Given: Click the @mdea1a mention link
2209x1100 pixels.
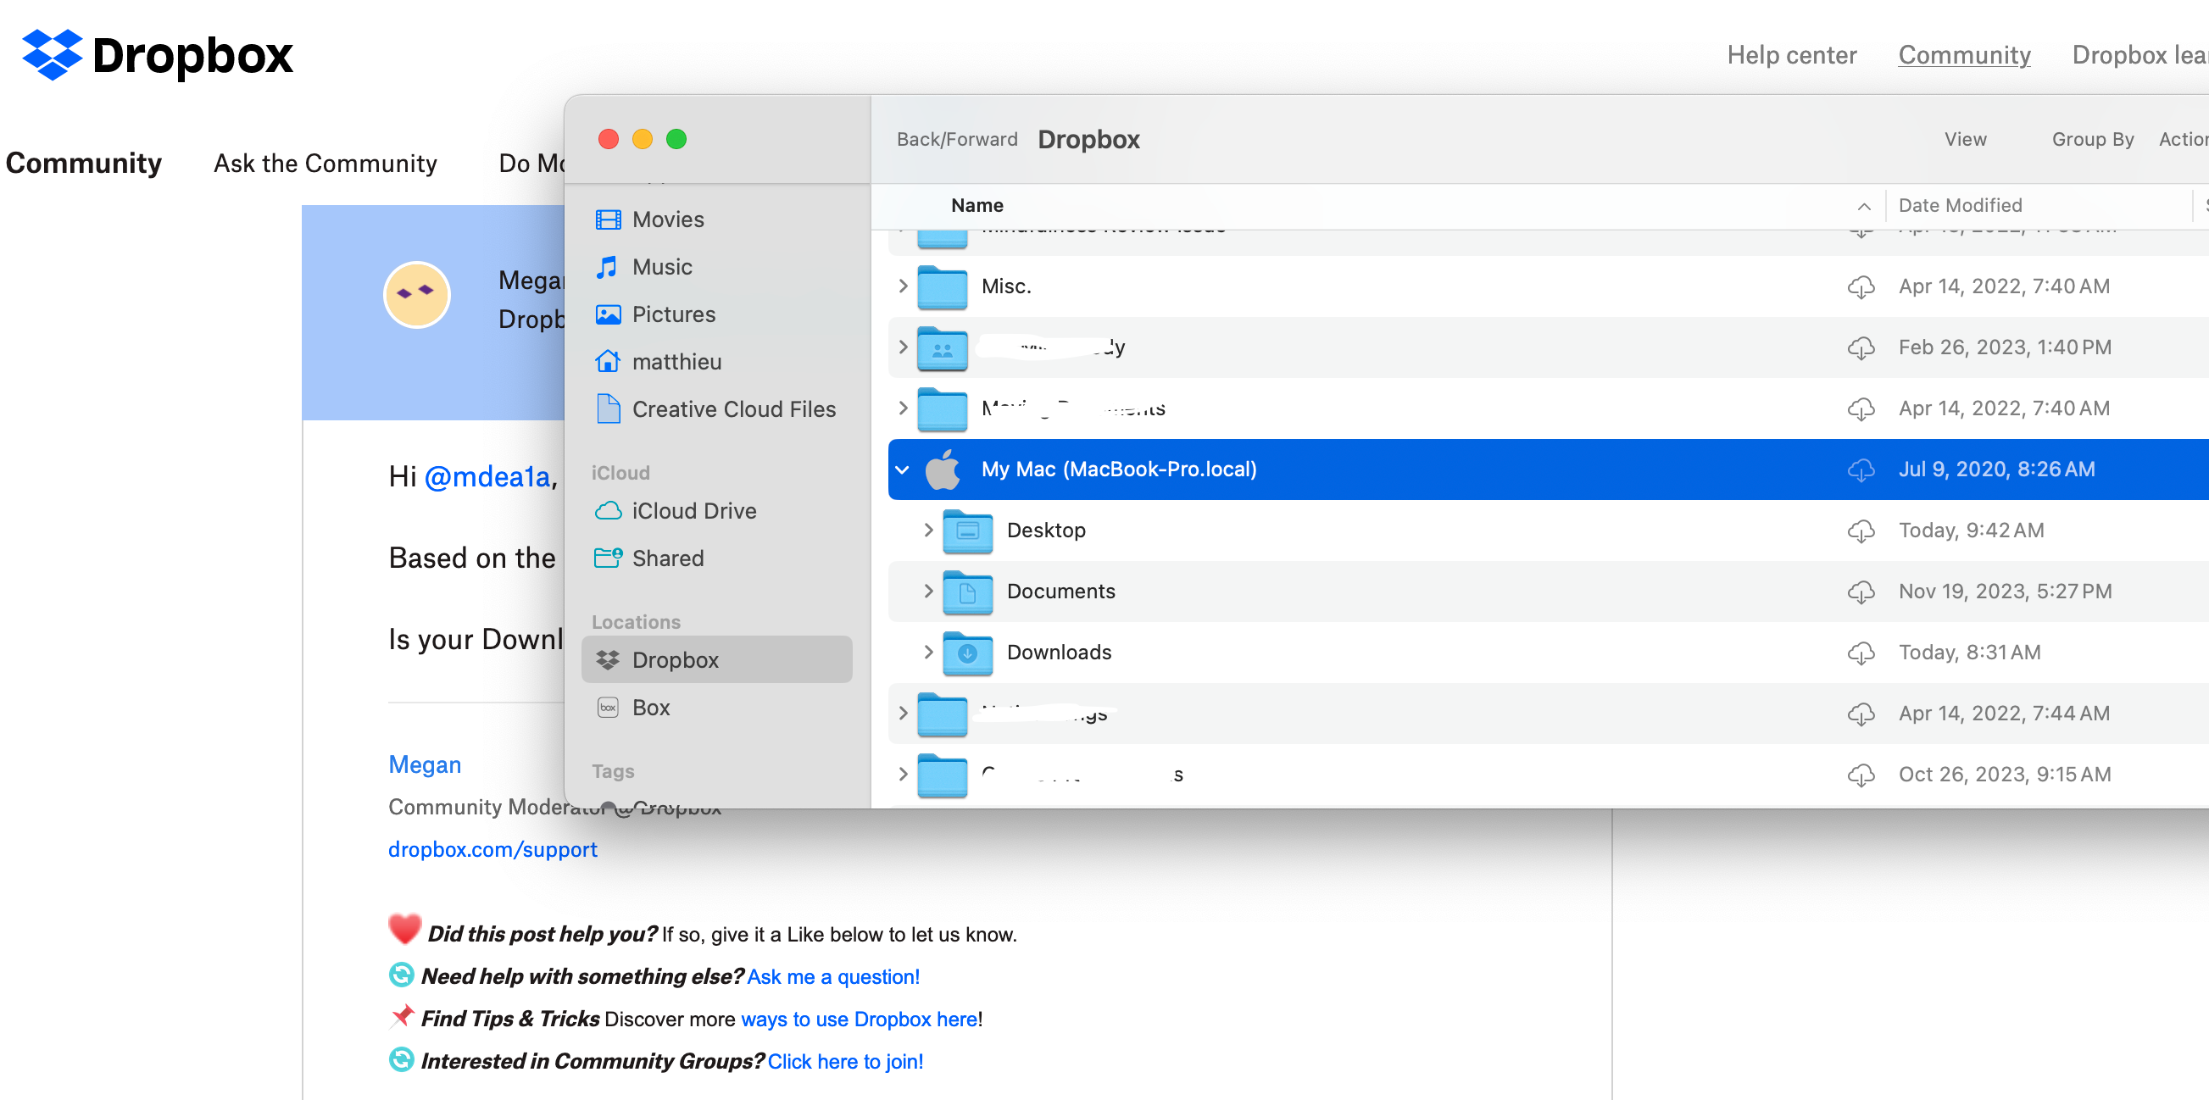Looking at the screenshot, I should pos(487,475).
